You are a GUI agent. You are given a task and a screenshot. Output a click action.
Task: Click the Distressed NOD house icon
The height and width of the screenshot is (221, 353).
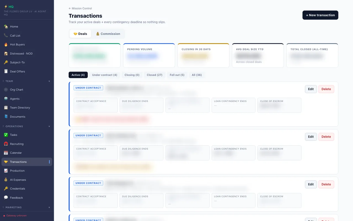(6, 54)
